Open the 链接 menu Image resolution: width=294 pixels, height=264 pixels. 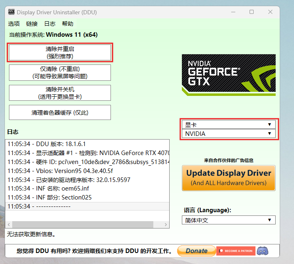pyautogui.click(x=32, y=24)
